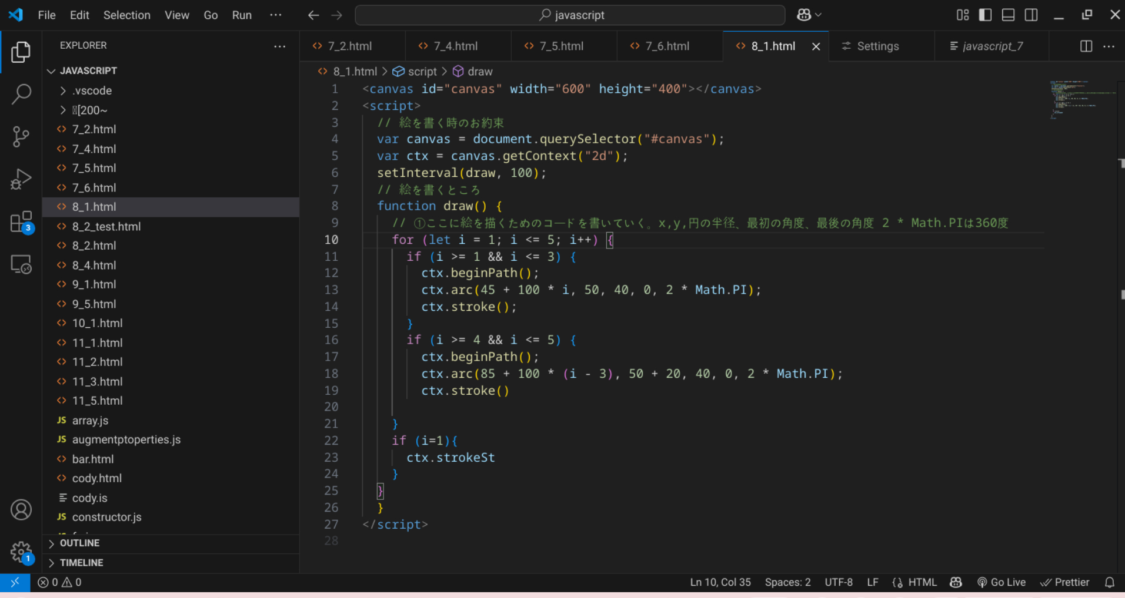Open the Source Control view
The image size is (1125, 598).
pyautogui.click(x=21, y=137)
